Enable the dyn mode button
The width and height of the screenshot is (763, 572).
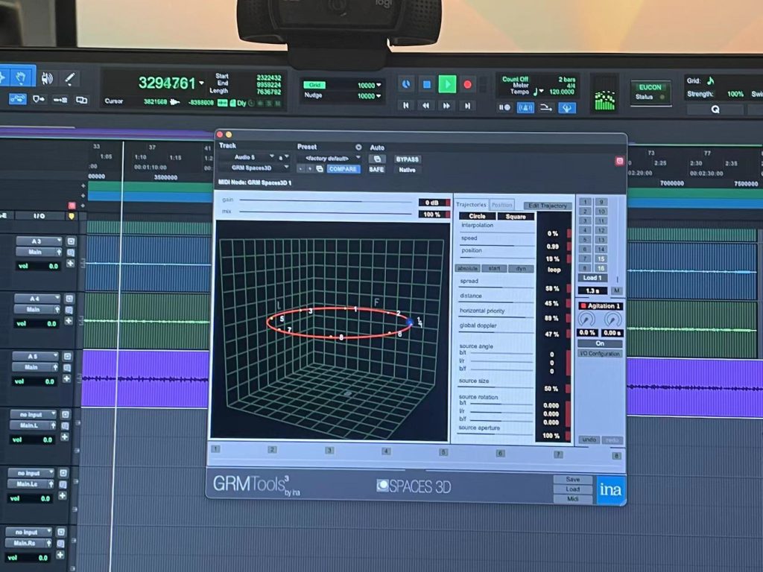[x=521, y=268]
